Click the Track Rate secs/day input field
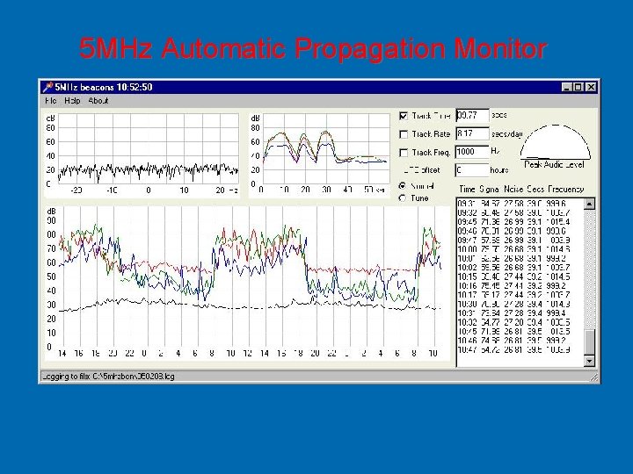Image resolution: width=633 pixels, height=474 pixels. 472,133
